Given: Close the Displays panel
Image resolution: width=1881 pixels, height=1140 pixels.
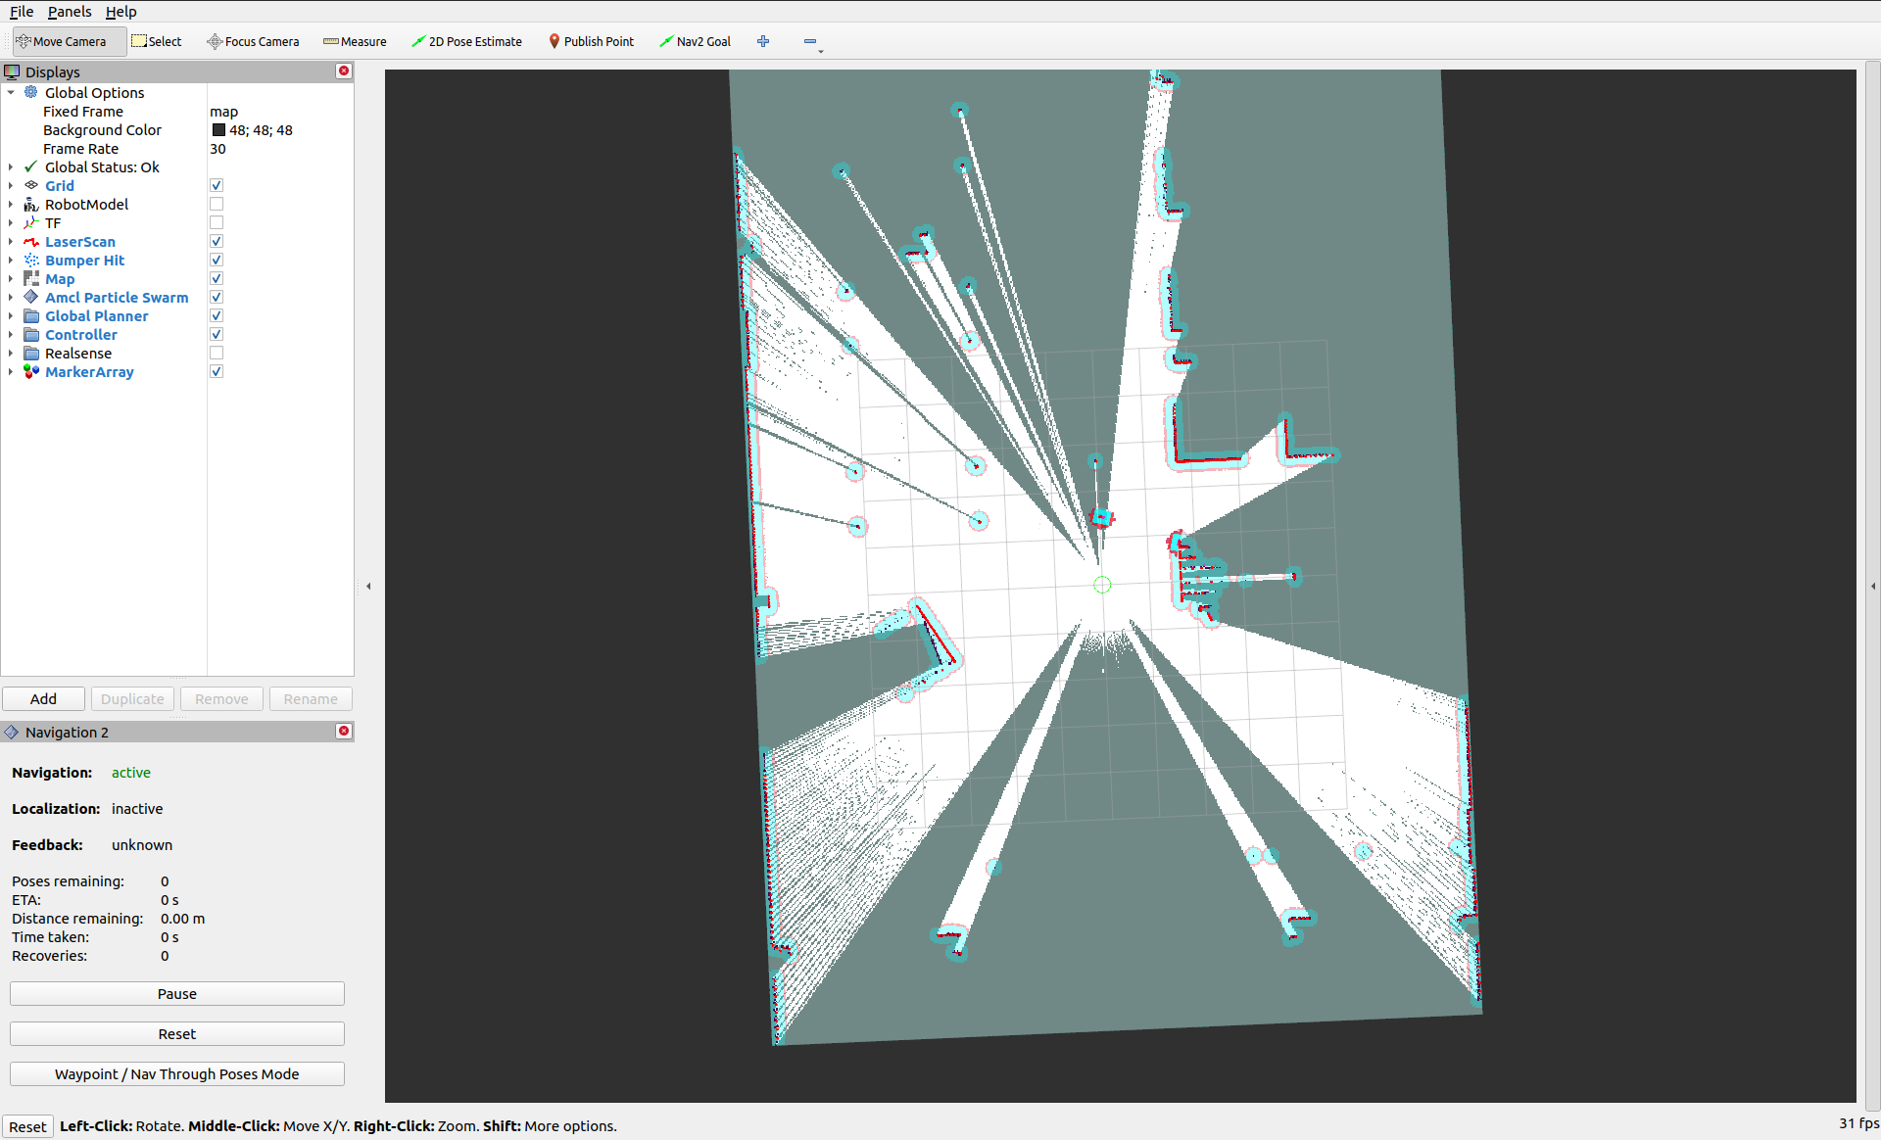Looking at the screenshot, I should tap(344, 71).
